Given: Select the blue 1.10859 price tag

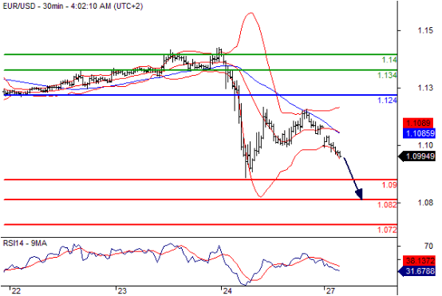Looking at the screenshot, I should click(419, 133).
